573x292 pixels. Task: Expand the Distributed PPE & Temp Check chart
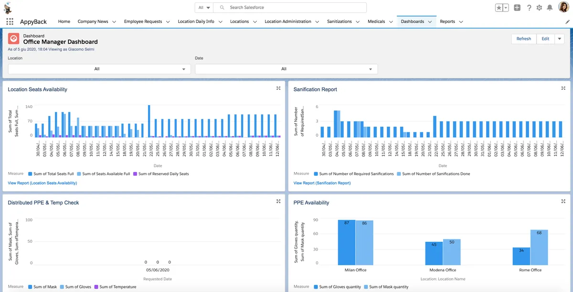(x=278, y=202)
